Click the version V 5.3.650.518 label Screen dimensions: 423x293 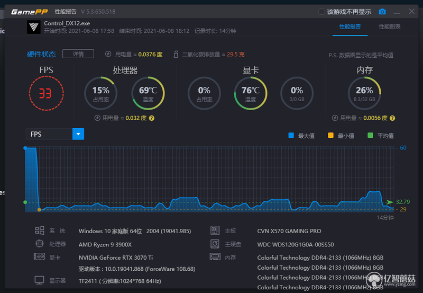point(98,12)
